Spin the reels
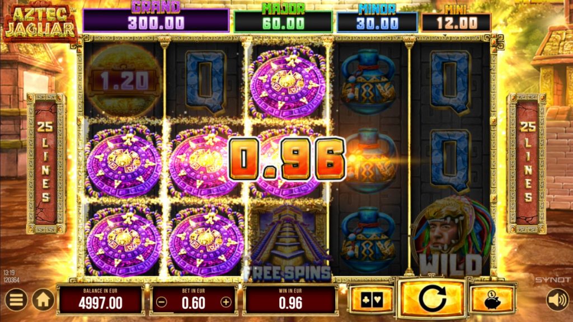 [433, 299]
